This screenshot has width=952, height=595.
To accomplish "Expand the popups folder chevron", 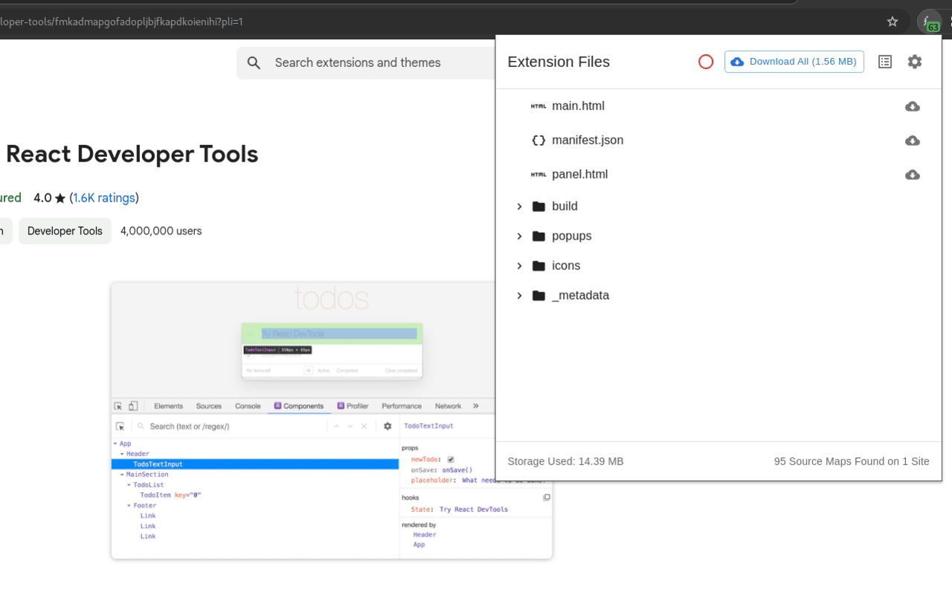I will tap(520, 237).
